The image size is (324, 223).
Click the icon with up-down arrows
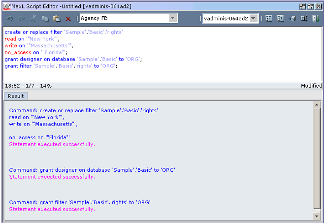pos(304,19)
